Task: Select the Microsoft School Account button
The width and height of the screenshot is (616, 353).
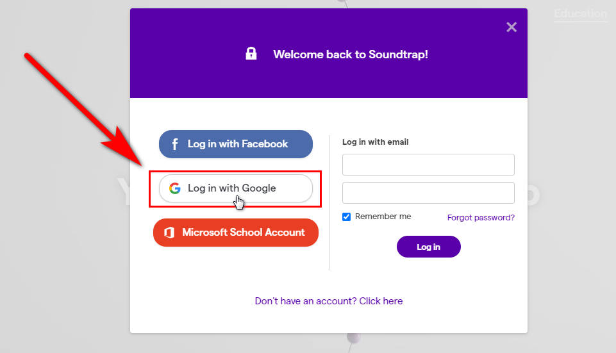Action: click(x=236, y=233)
